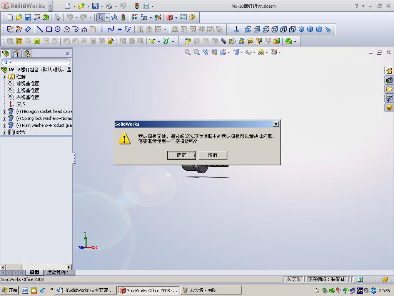
Task: Click the system clock showing 22:36
Action: (384, 291)
